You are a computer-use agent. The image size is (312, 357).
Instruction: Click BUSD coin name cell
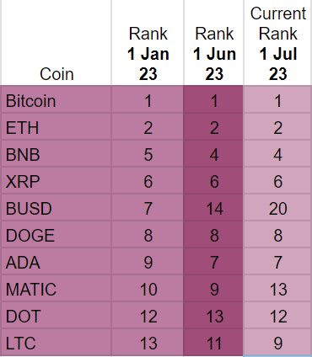tap(56, 207)
